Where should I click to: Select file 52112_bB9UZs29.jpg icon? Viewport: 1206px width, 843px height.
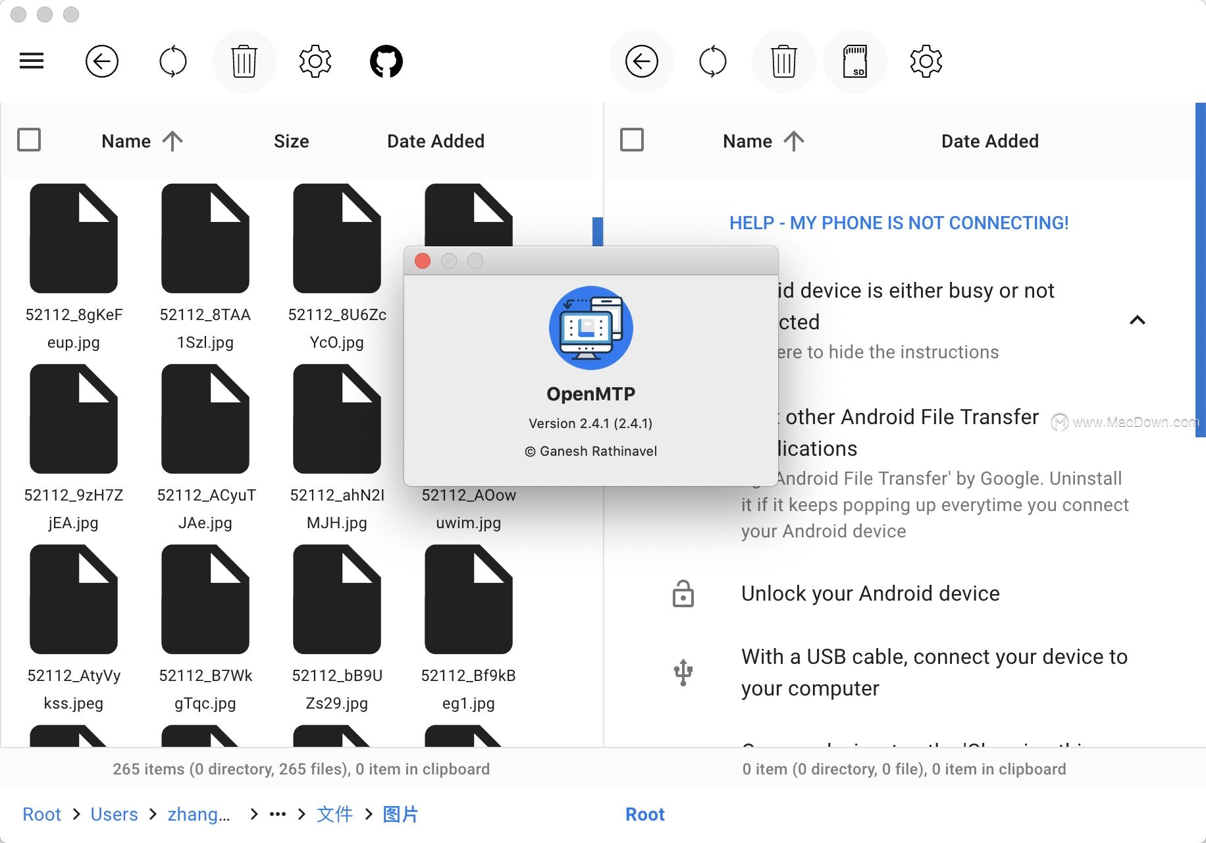[337, 599]
